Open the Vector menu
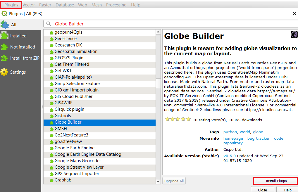The height and width of the screenshot is (192, 298). pos(29,5)
